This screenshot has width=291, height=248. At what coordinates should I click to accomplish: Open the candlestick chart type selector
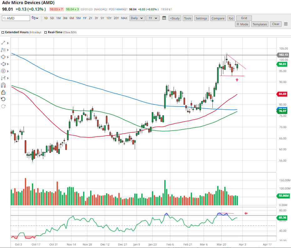(x=35, y=18)
